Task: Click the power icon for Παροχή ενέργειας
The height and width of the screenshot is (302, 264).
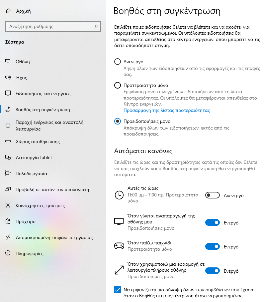Action: [x=8, y=126]
